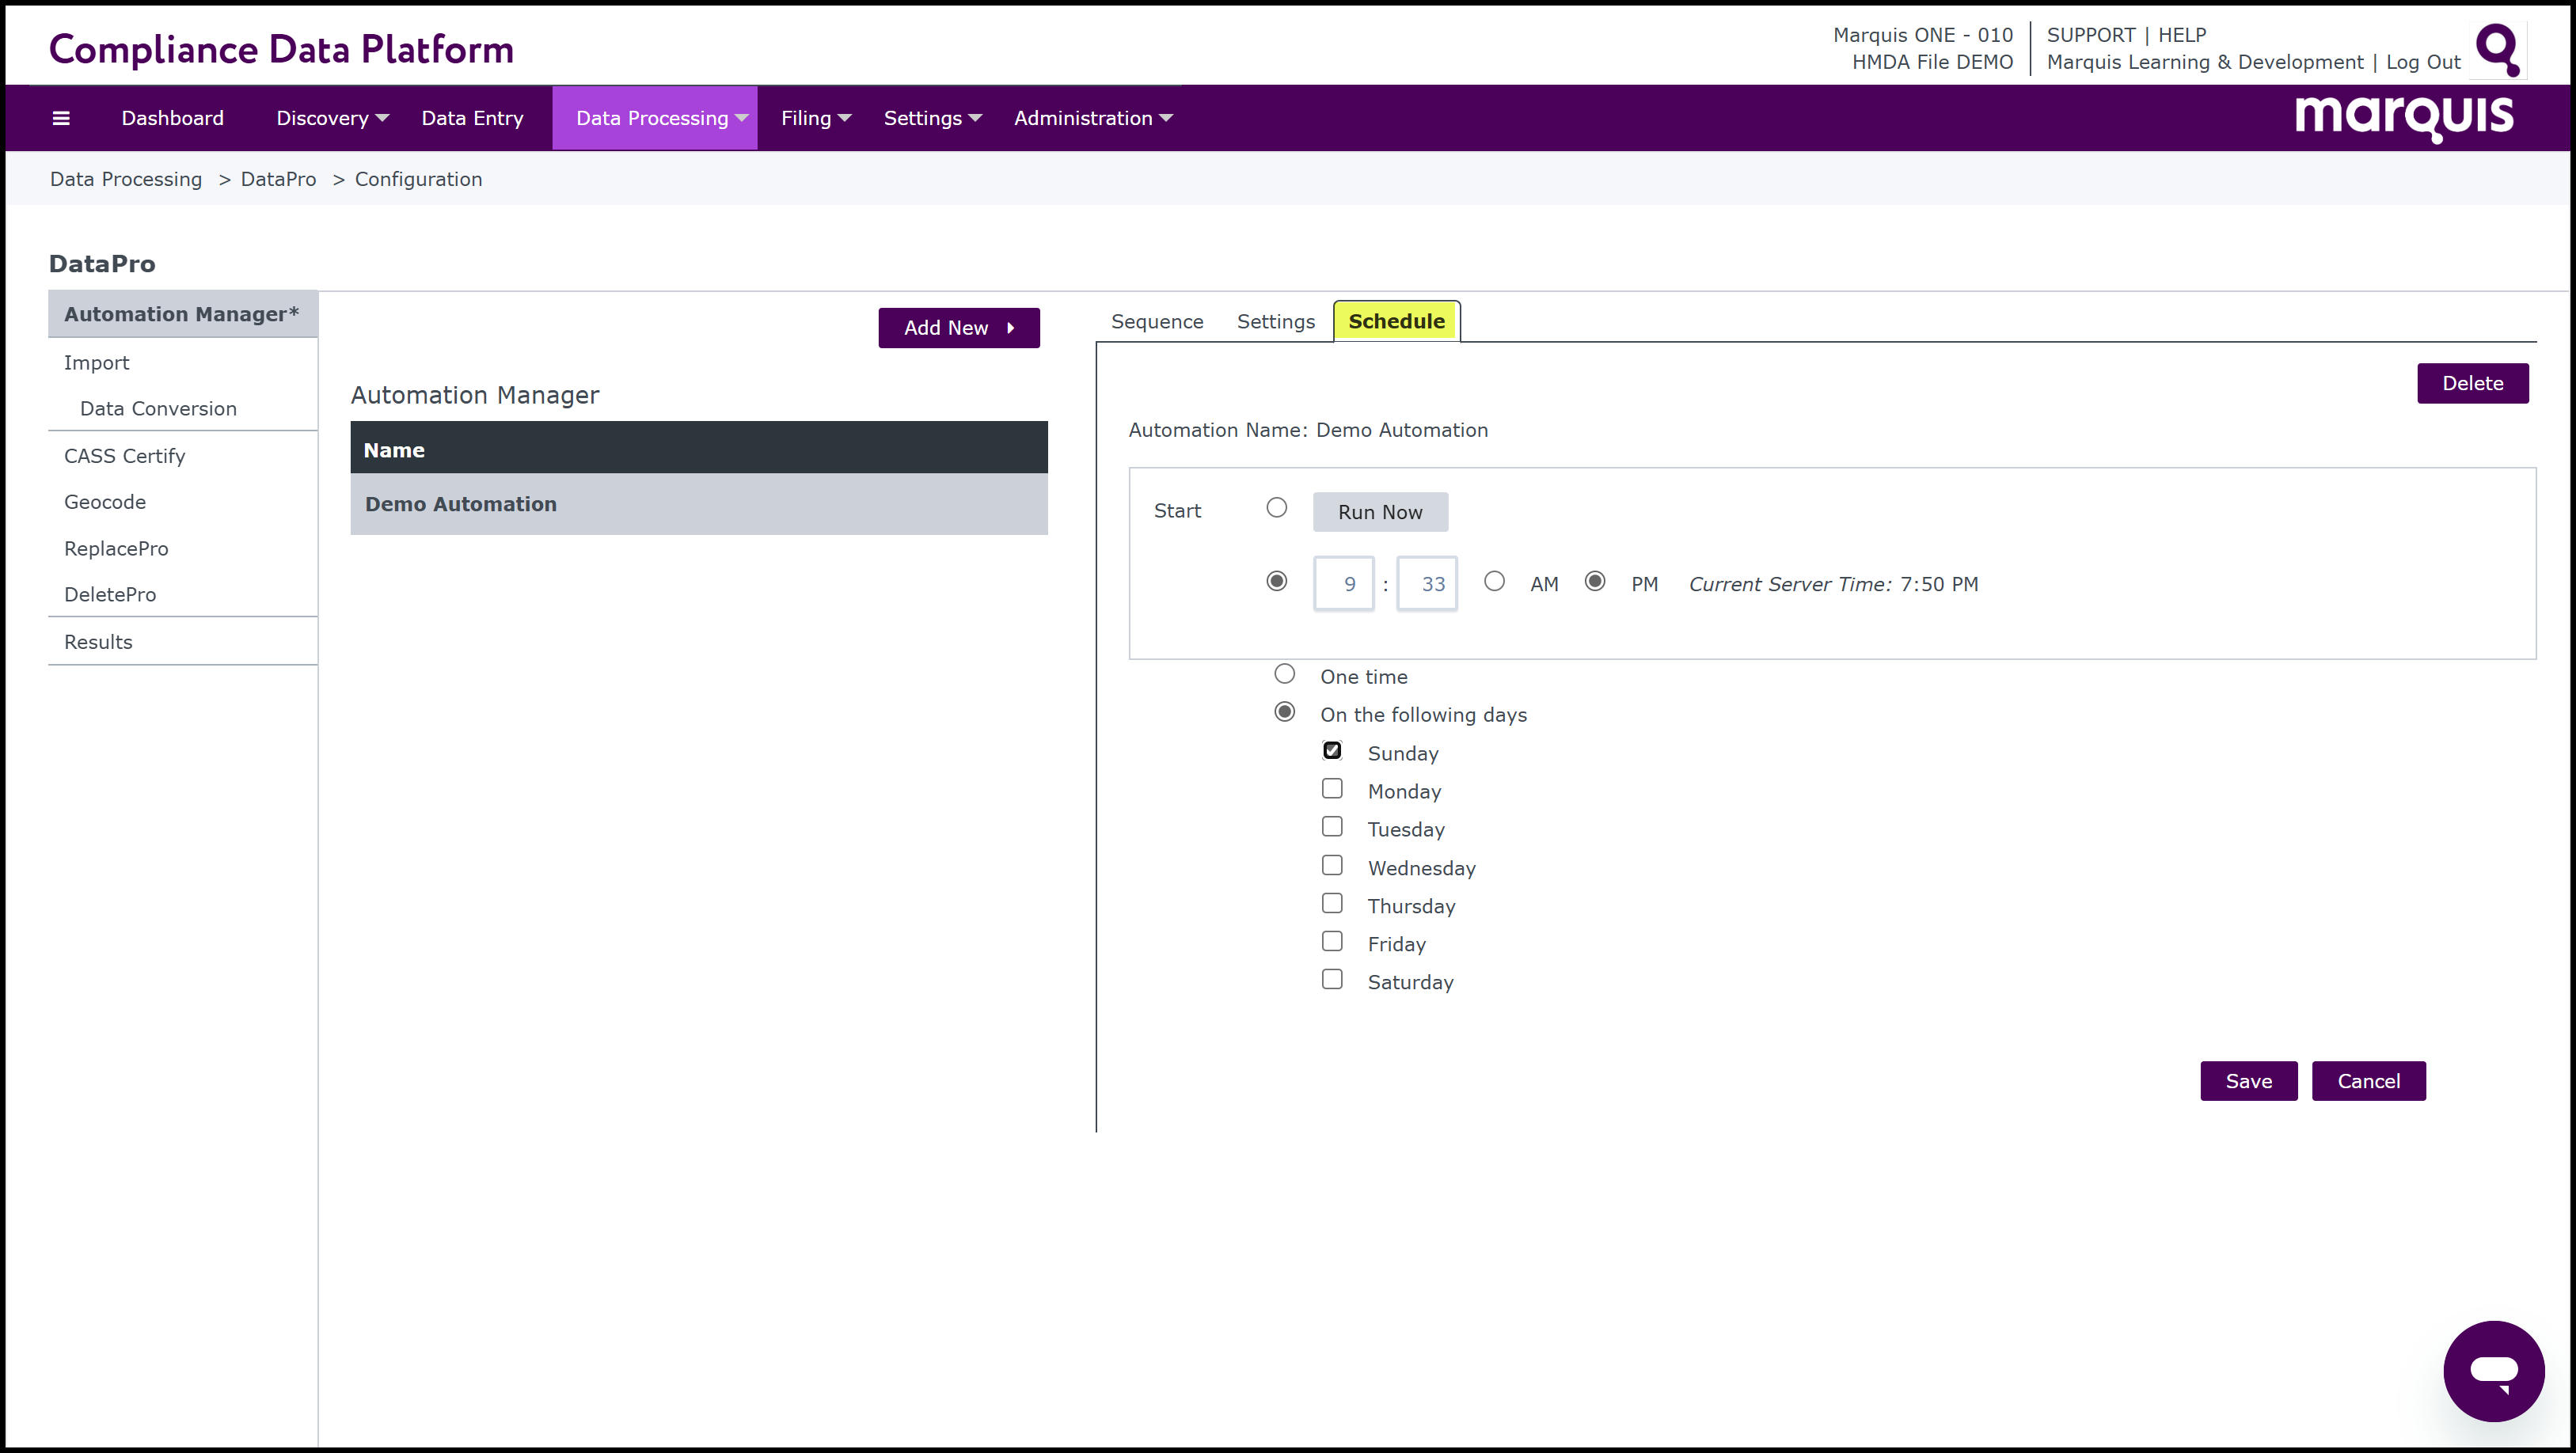Select the AM radio button
This screenshot has width=2576, height=1453.
coord(1494,582)
